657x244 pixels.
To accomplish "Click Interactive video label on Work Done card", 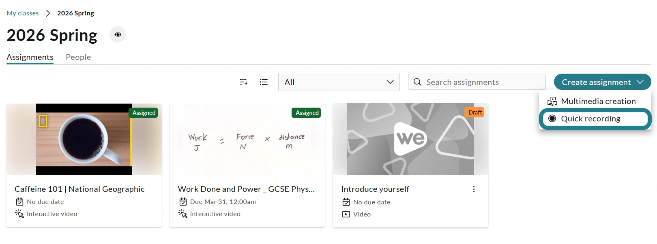I will (x=215, y=214).
